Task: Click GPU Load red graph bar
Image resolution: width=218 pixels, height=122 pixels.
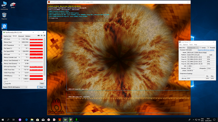Action: 36,55
